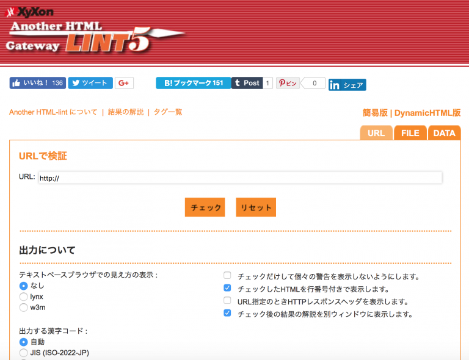Open the 結果の解説 link
Viewport: 469px width, 360px height.
click(126, 112)
